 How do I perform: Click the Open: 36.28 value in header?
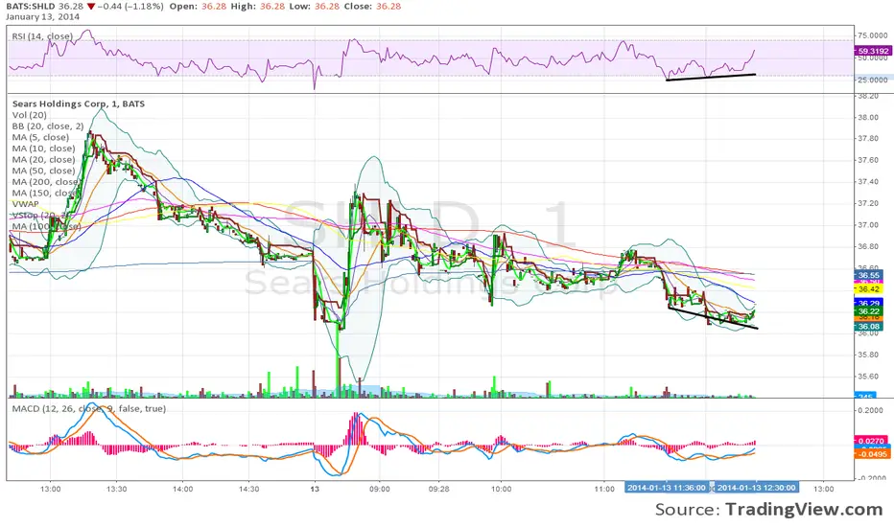tap(198, 7)
